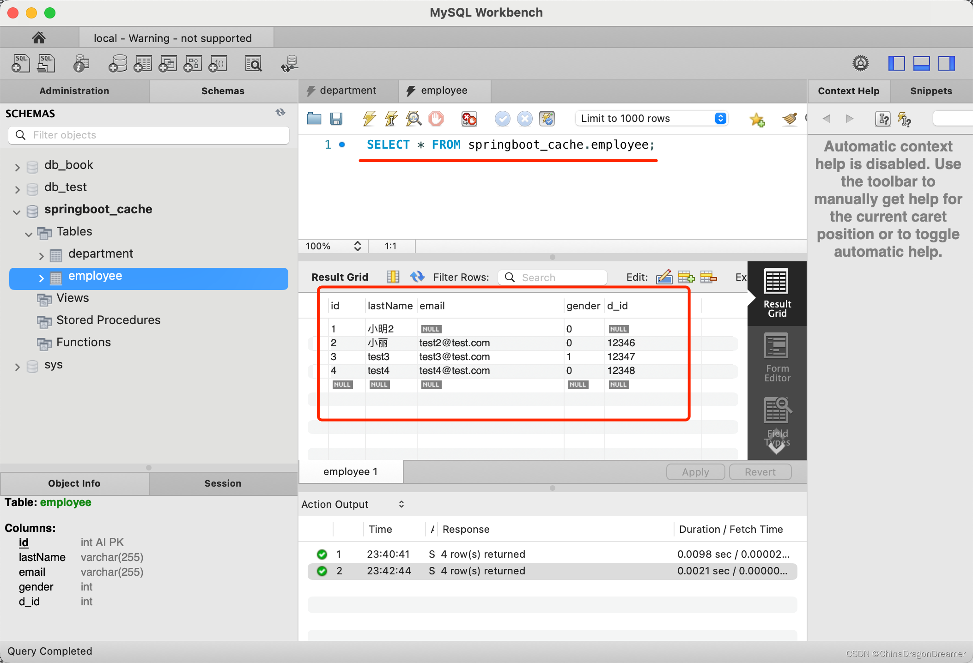Select the Result Grid view button
Viewport: 973px width, 663px height.
777,293
